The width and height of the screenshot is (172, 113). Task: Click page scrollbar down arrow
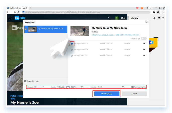click(x=128, y=104)
